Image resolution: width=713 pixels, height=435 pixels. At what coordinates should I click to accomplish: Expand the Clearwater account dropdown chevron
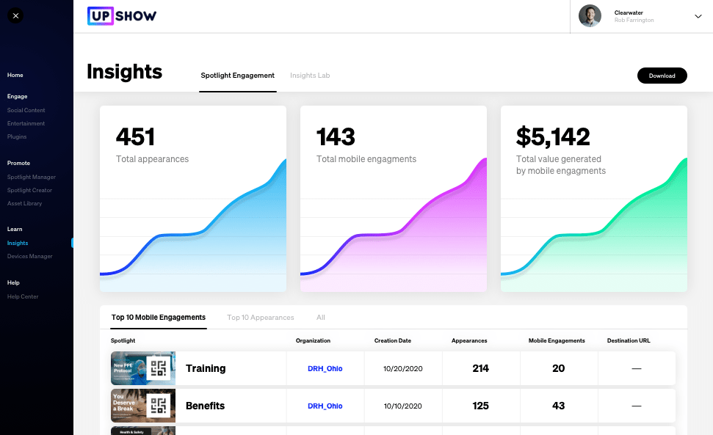click(x=698, y=16)
